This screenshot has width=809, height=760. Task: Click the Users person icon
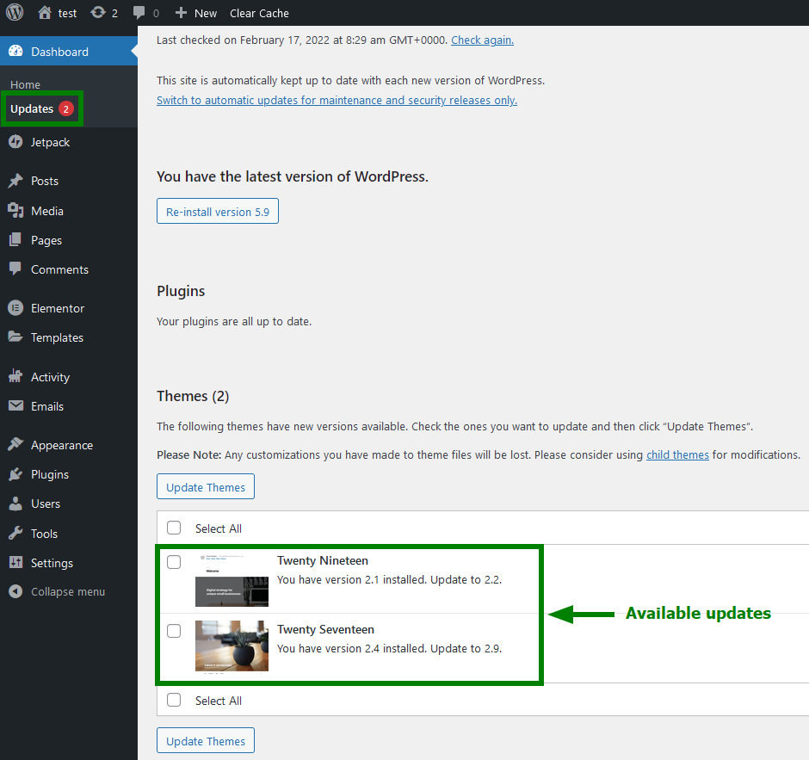coord(16,504)
